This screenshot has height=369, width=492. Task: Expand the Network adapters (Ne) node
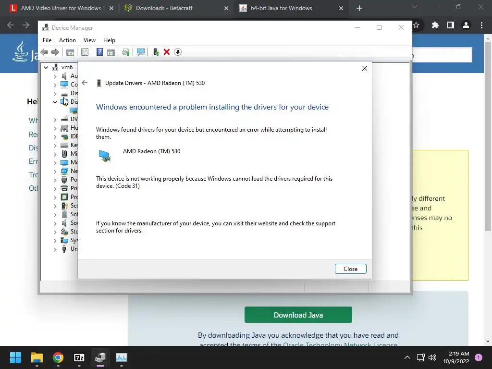[x=55, y=172]
